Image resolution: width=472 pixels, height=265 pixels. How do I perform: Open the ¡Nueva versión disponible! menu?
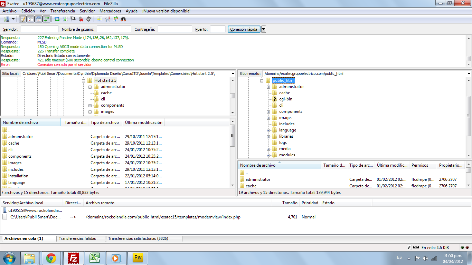166,11
